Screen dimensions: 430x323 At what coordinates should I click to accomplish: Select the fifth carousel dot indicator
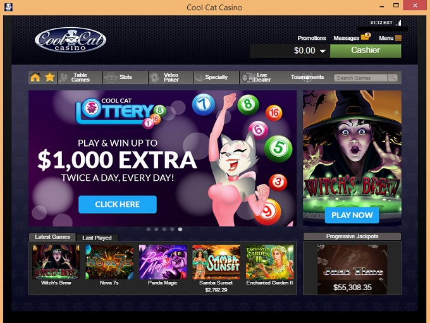point(180,229)
